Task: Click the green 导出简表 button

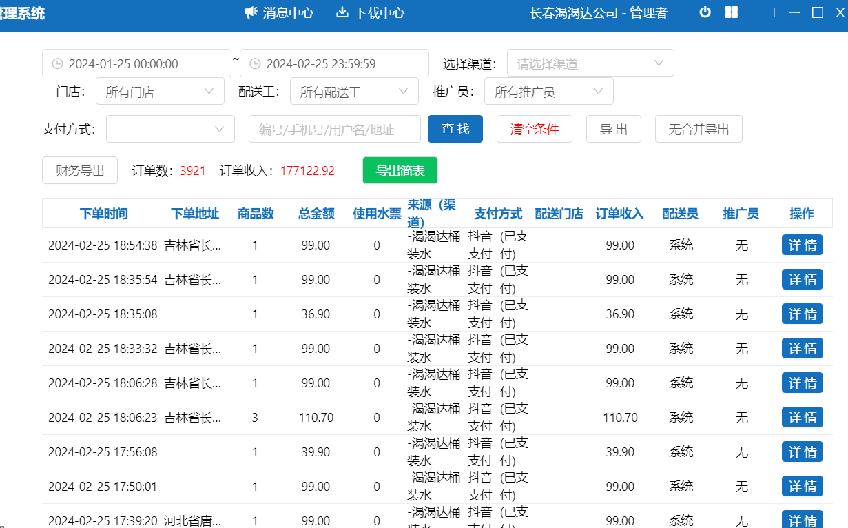Action: click(x=400, y=171)
